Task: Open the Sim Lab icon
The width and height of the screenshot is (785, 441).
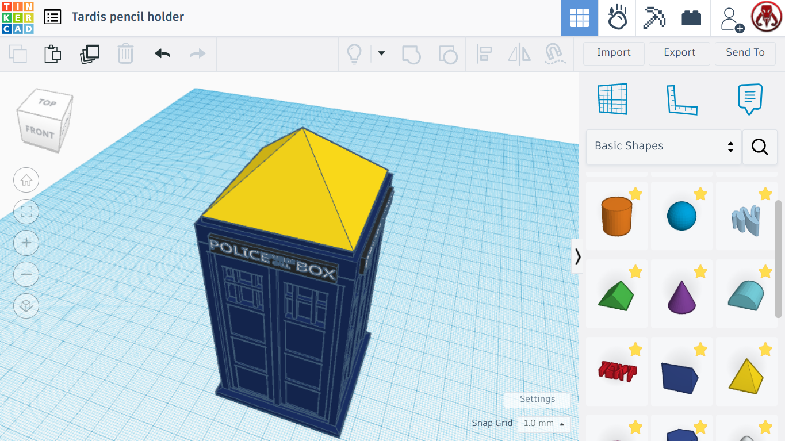Action: 617,18
